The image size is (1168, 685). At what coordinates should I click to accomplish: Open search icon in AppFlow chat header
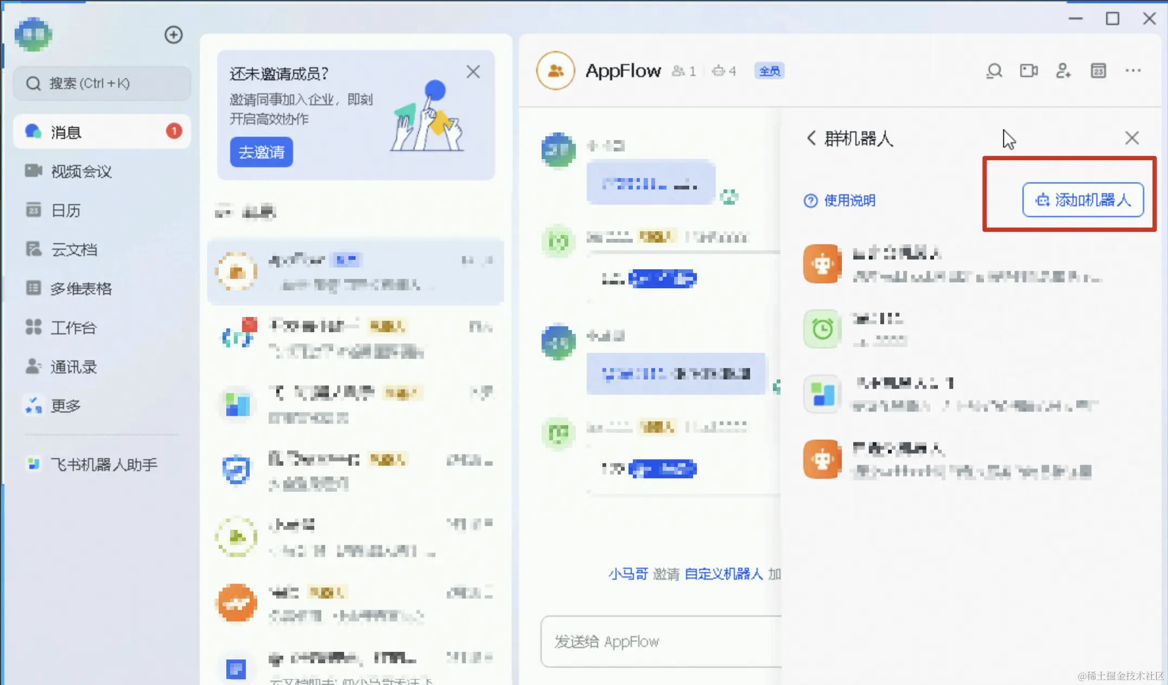click(x=994, y=71)
